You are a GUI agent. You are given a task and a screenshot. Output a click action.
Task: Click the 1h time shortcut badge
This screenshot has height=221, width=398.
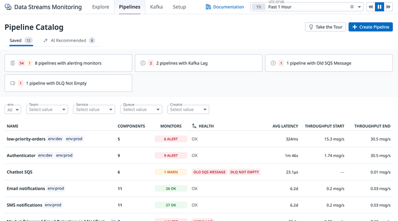[x=258, y=7]
